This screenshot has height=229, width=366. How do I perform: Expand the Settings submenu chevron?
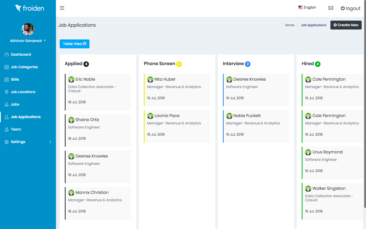point(50,142)
